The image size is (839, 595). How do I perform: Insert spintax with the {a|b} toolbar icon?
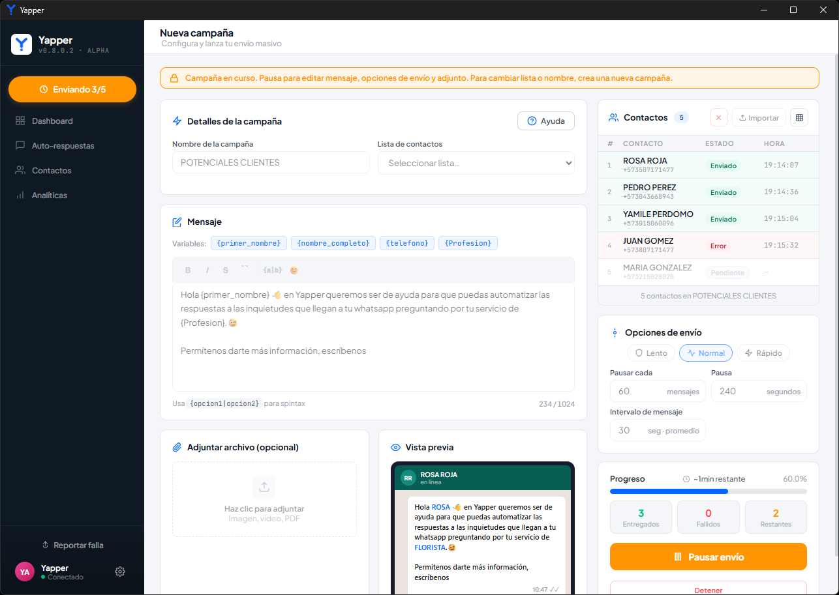[272, 270]
